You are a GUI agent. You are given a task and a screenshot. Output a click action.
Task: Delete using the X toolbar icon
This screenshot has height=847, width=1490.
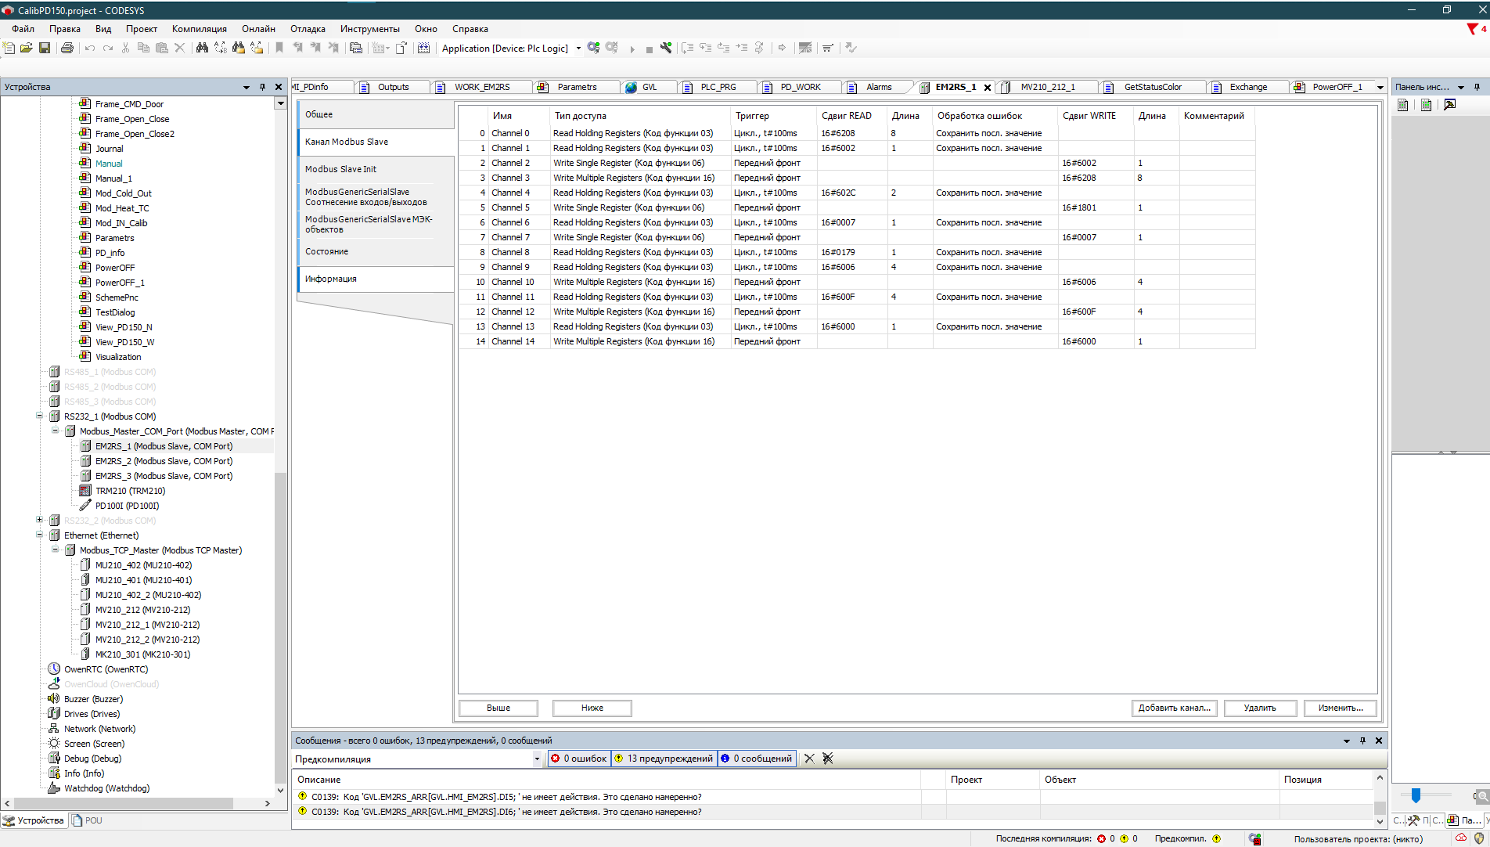(x=180, y=49)
